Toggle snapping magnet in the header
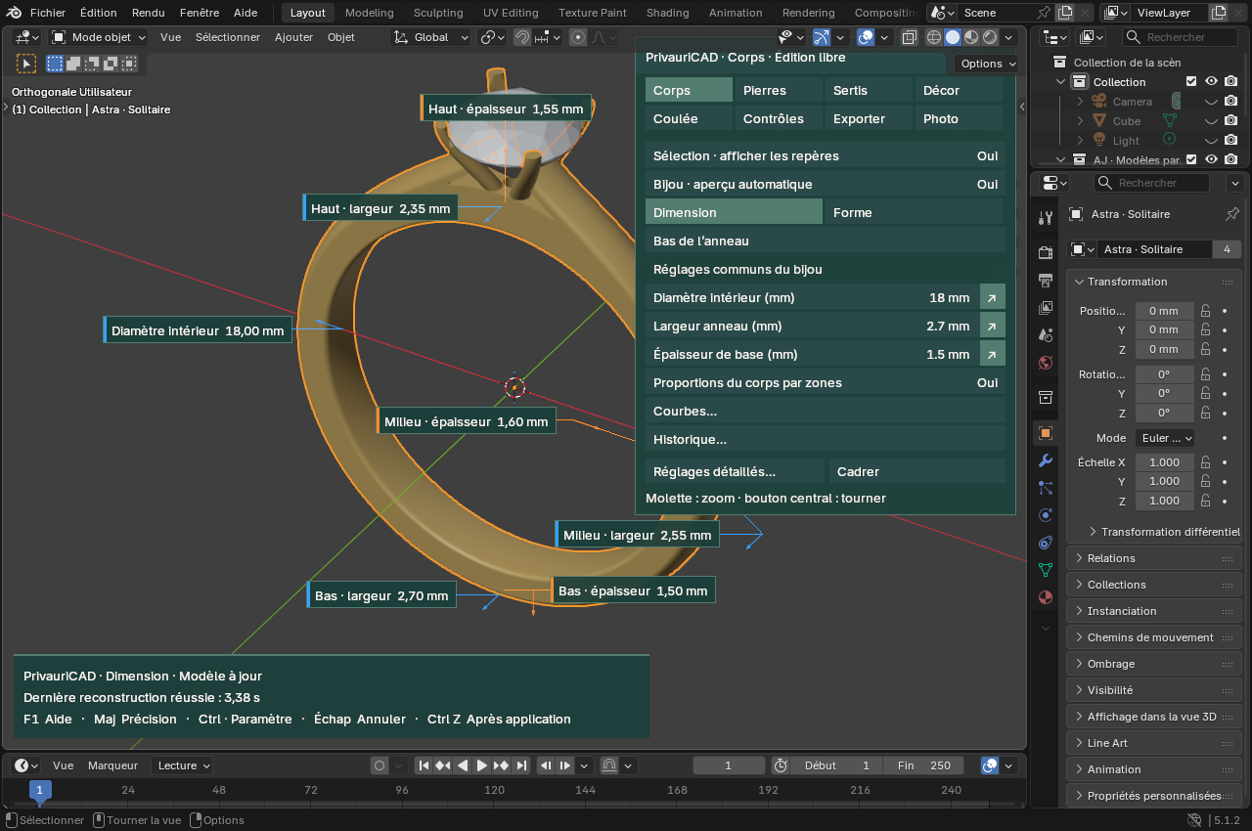 [523, 37]
